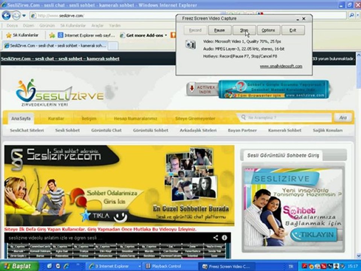Click the search magnifier in browser toolbar
Screen dimensions: 361x271
[351, 15]
